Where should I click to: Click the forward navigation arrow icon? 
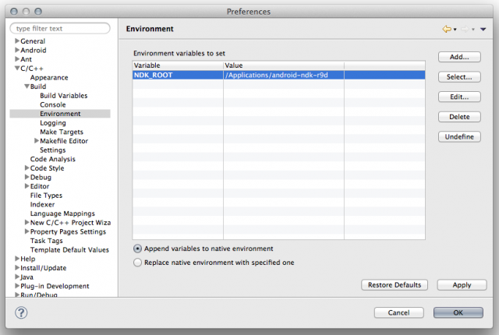click(465, 29)
